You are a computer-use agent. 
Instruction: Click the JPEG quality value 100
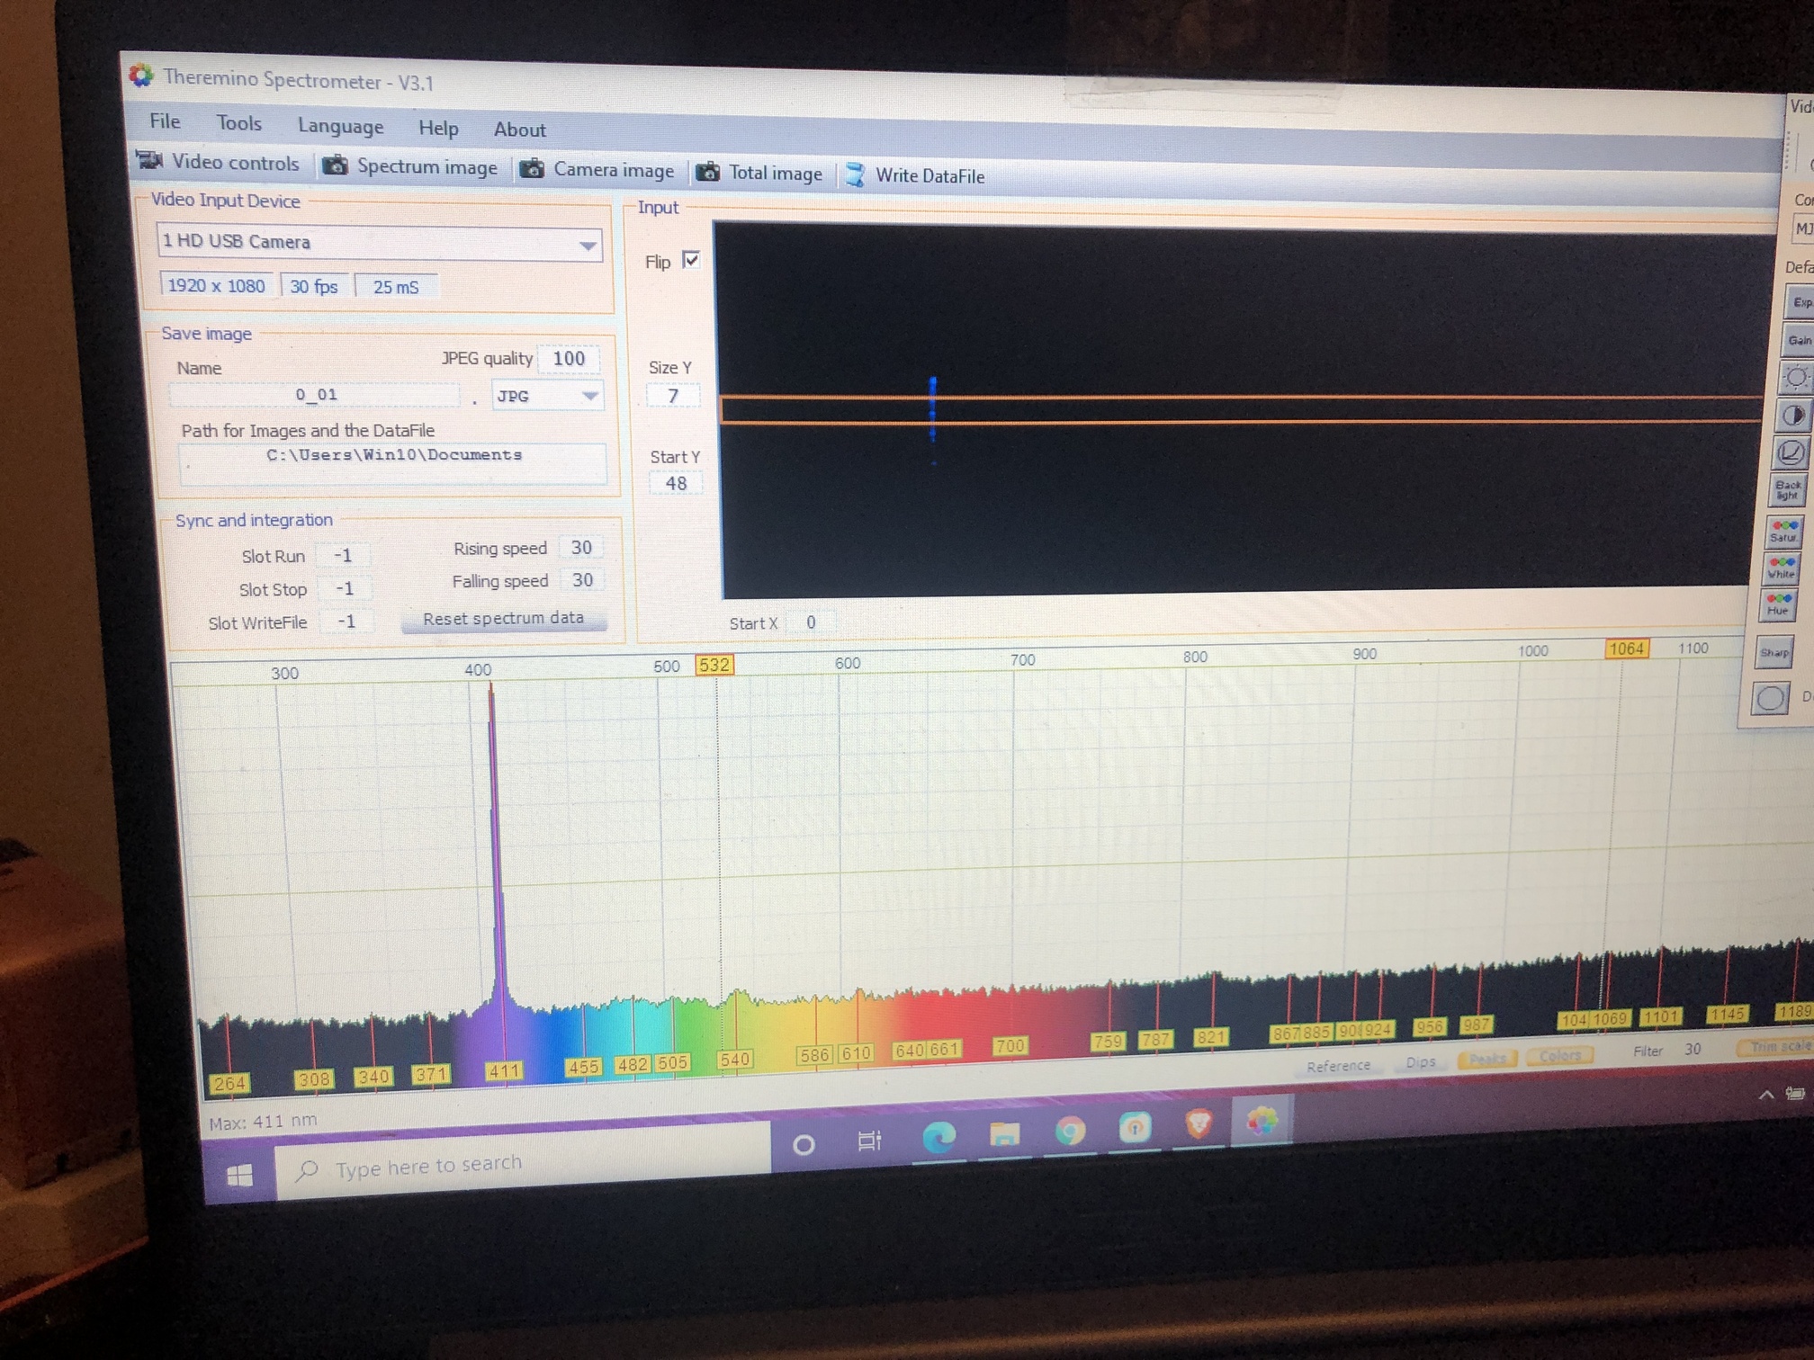[x=568, y=358]
